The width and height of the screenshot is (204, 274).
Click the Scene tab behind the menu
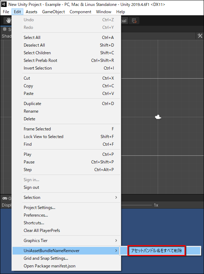click(x=6, y=29)
